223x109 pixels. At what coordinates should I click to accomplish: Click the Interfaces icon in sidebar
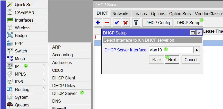click(x=10, y=20)
